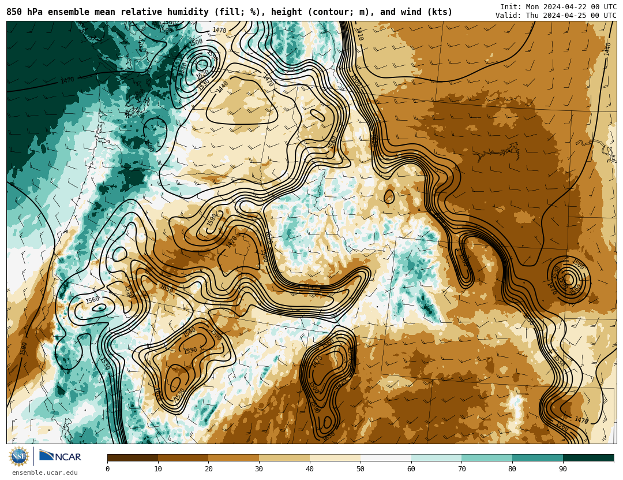Pick the 30–40% tan colorbar segment
The image size is (623, 480).
(284, 457)
